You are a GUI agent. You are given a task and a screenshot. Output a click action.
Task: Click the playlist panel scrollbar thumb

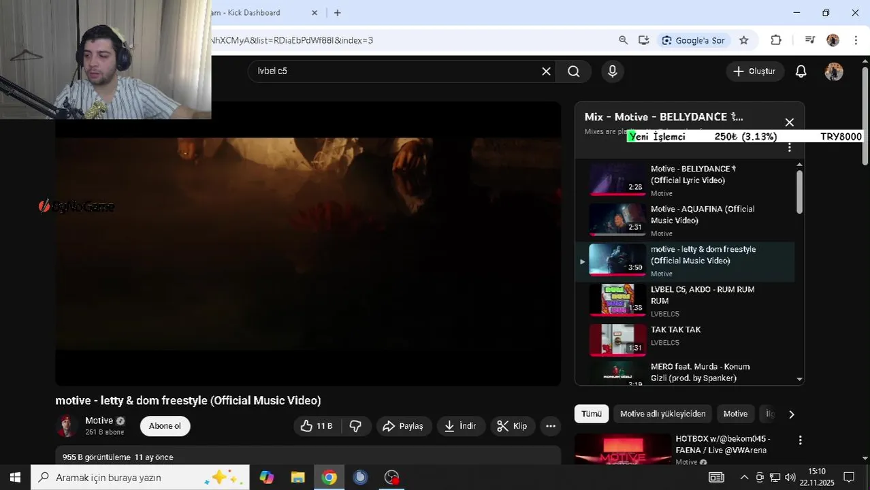pyautogui.click(x=799, y=192)
